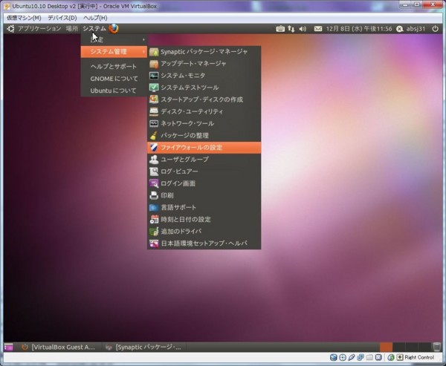Click the Ubuntu logo in the panel
Screen dimensions: 446x366
[10, 29]
